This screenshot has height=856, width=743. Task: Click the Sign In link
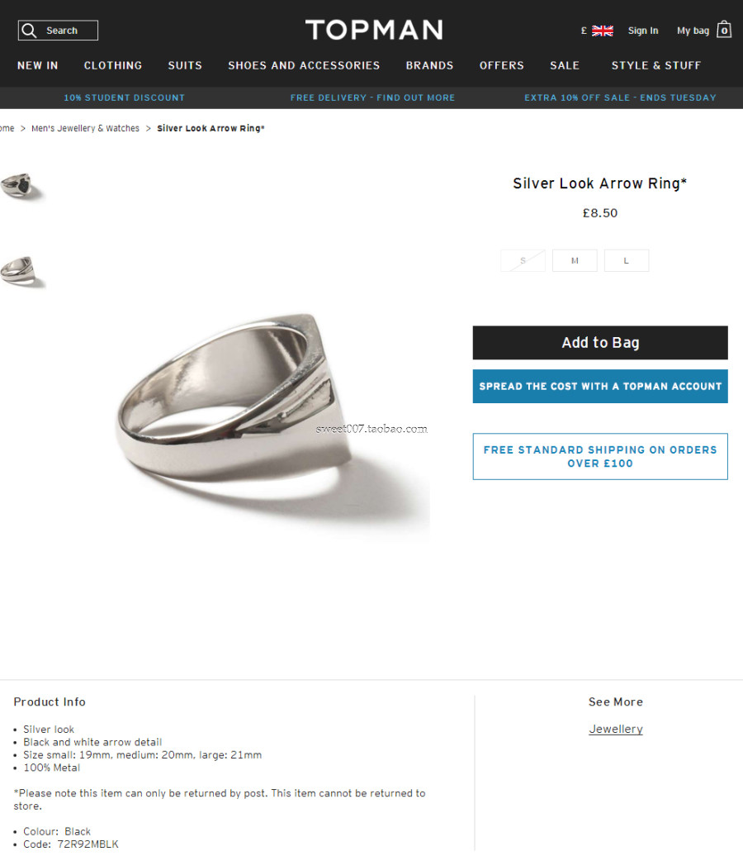point(642,31)
